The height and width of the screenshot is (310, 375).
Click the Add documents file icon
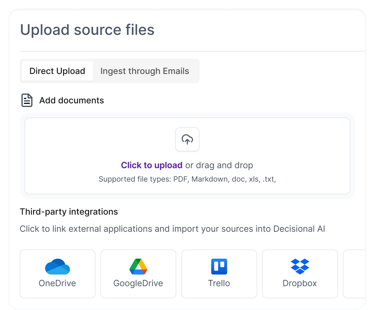click(x=27, y=100)
